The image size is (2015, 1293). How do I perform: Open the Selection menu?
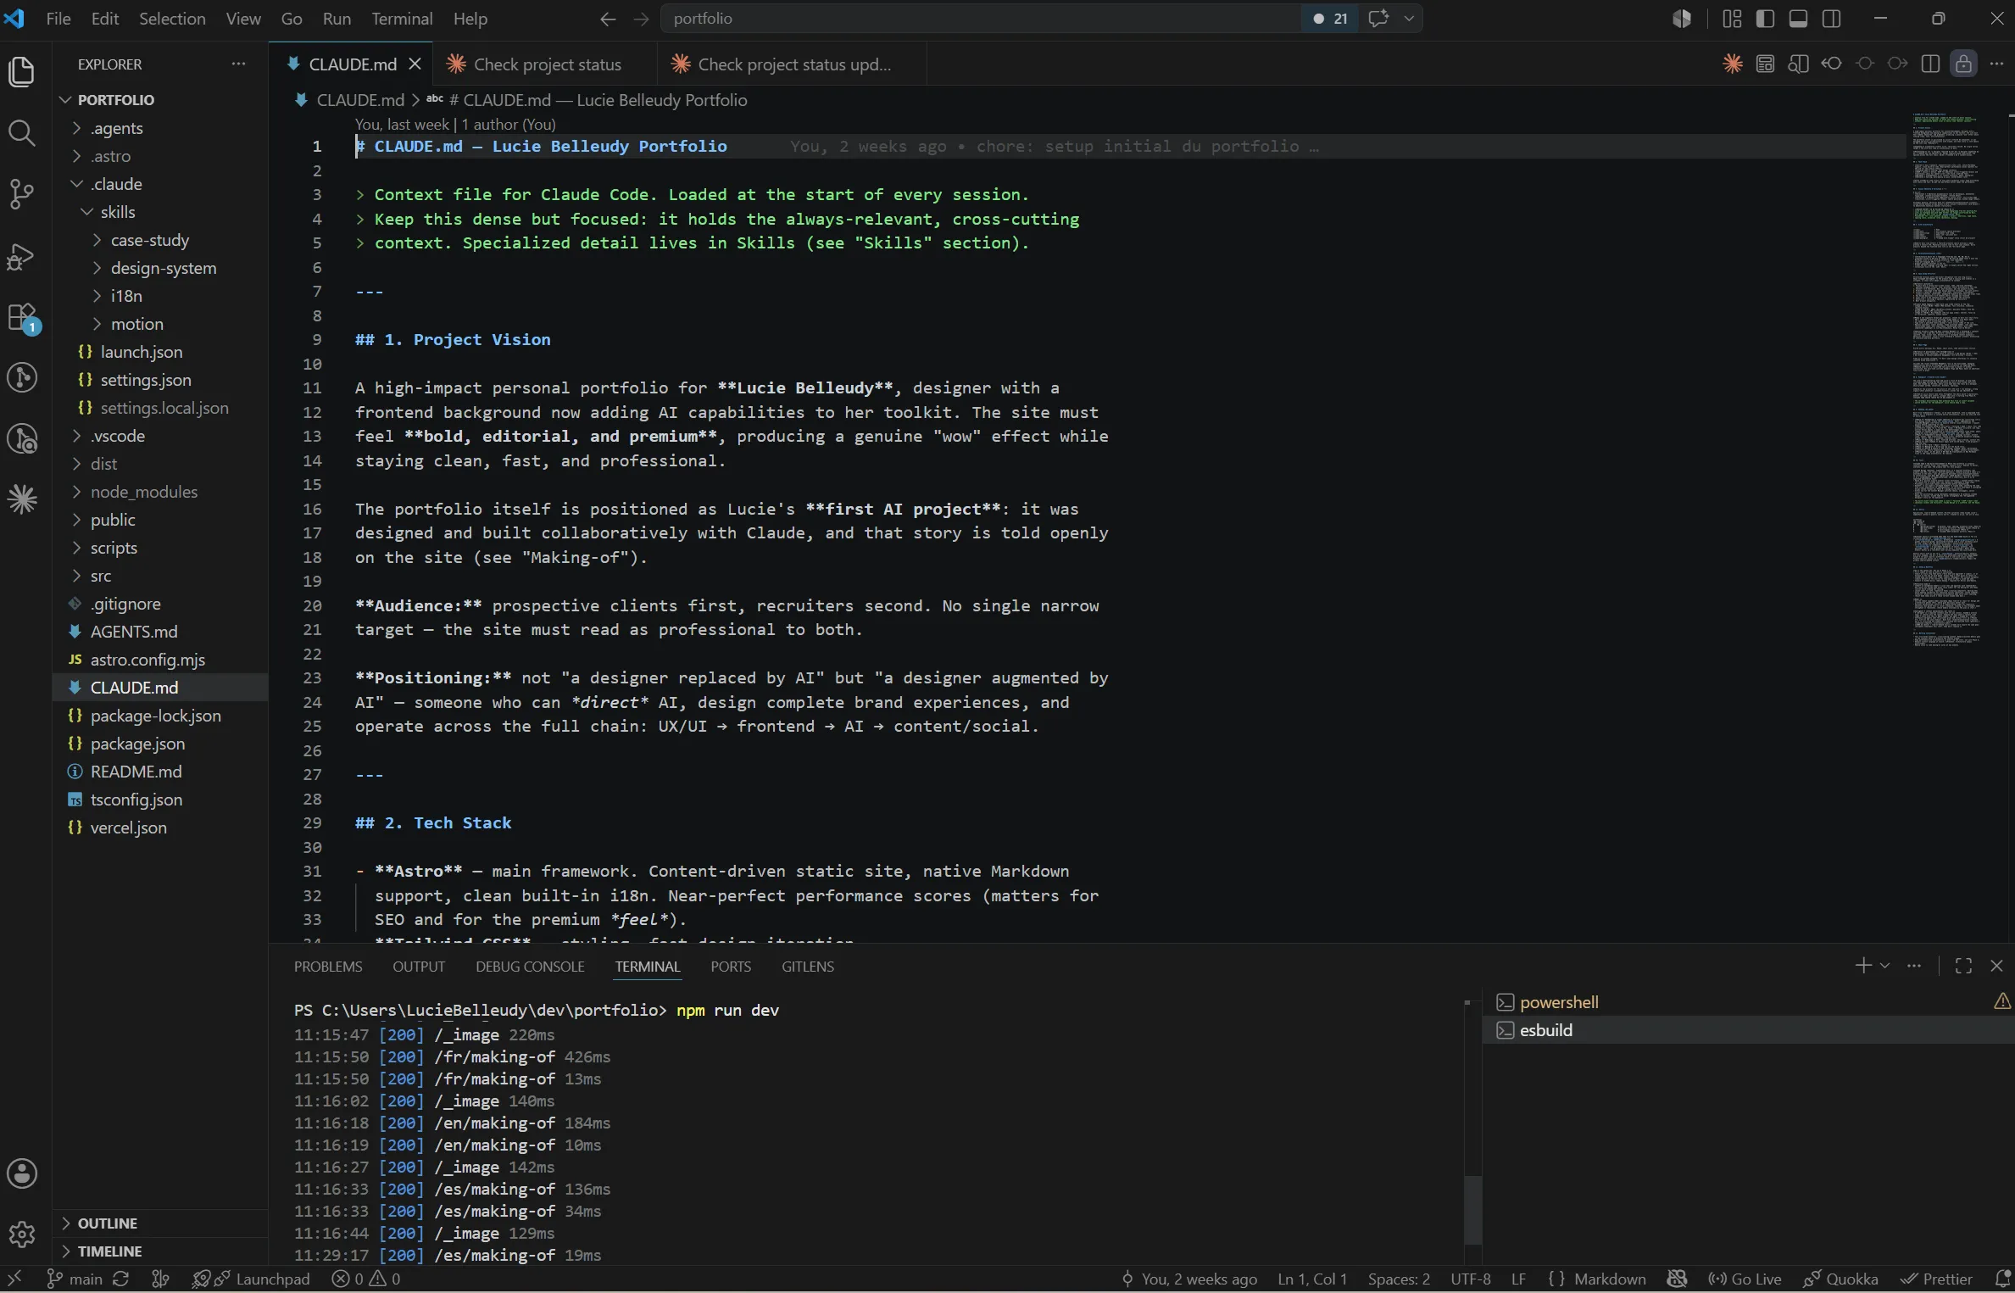pos(172,19)
